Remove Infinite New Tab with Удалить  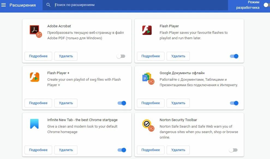[x=66, y=150]
